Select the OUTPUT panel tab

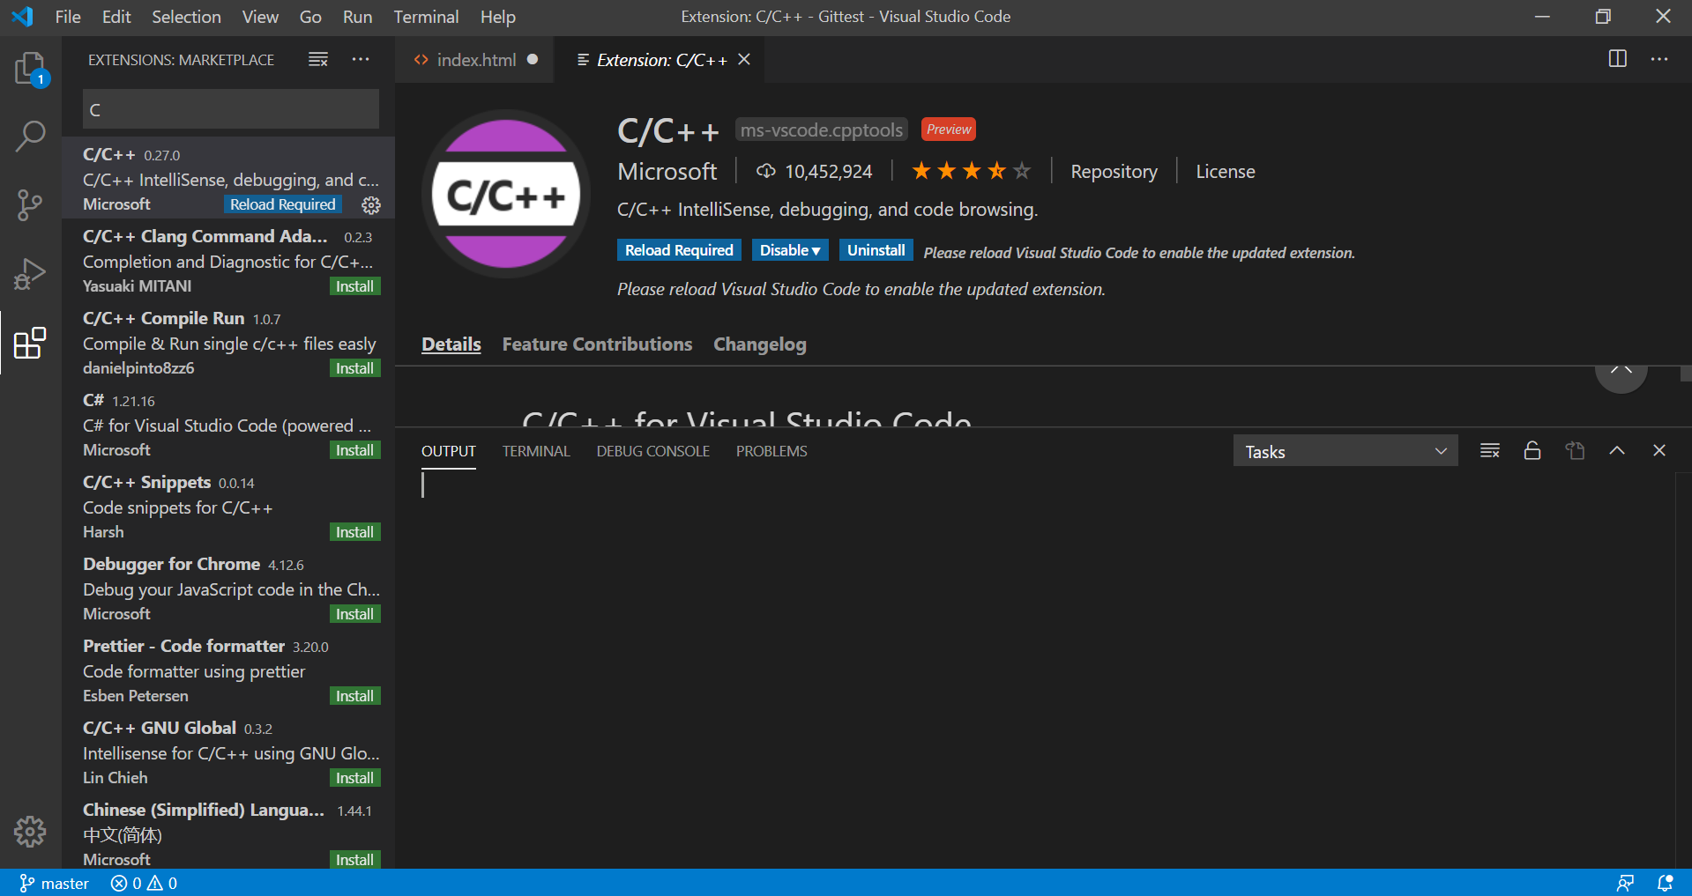[449, 451]
